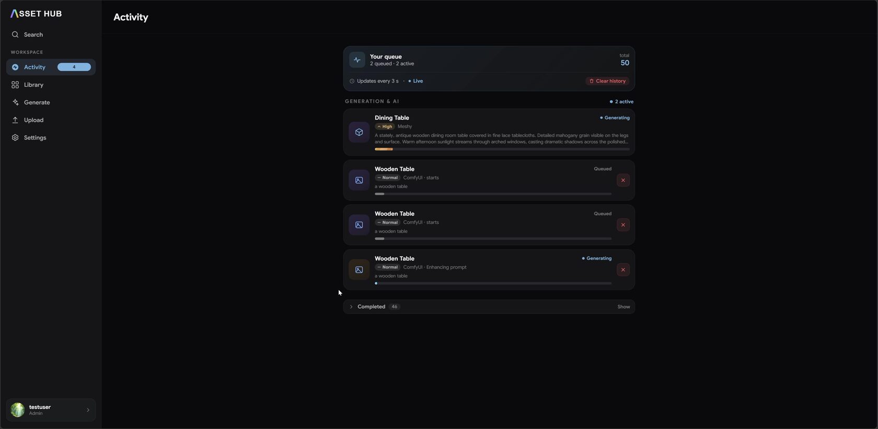Screen dimensions: 878x429
Task: Click Dining Table's Generating status
Action: (615, 118)
